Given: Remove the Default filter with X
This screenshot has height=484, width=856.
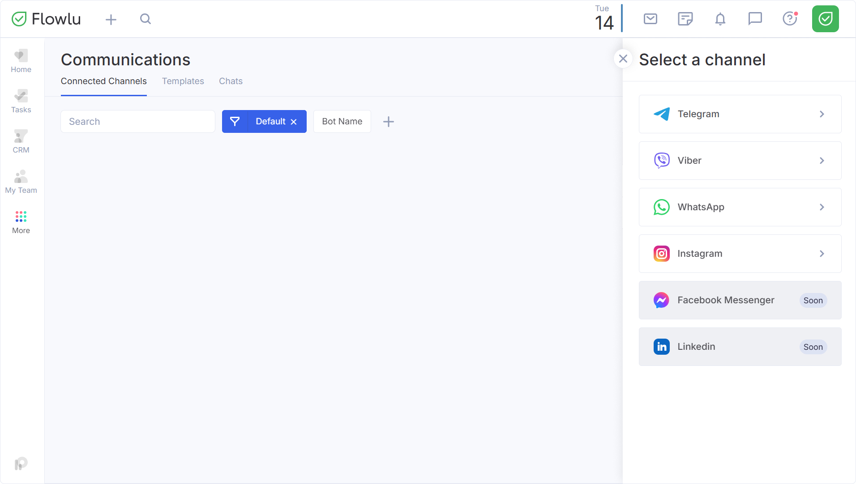Looking at the screenshot, I should point(294,122).
